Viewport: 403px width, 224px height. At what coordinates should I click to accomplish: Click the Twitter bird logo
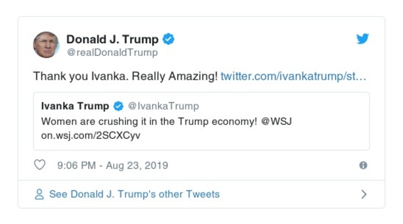[x=363, y=39]
